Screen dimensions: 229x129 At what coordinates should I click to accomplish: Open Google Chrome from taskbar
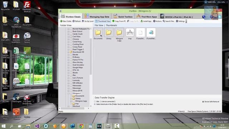82,126
